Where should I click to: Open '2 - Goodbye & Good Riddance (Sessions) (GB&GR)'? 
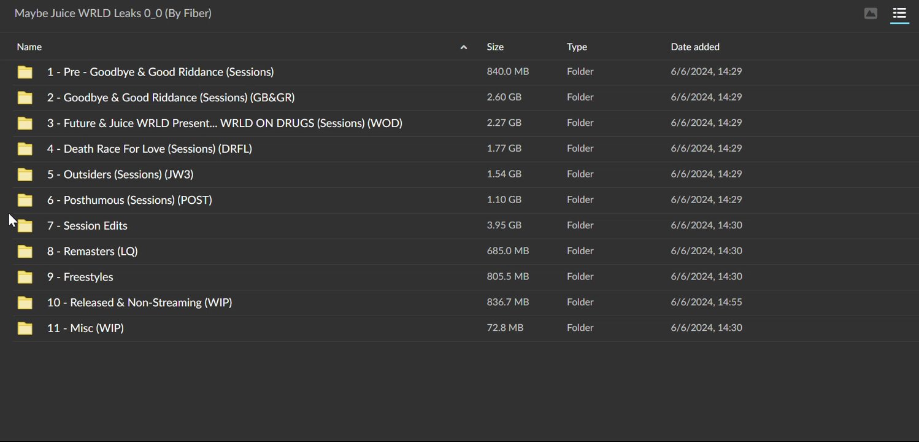point(171,98)
